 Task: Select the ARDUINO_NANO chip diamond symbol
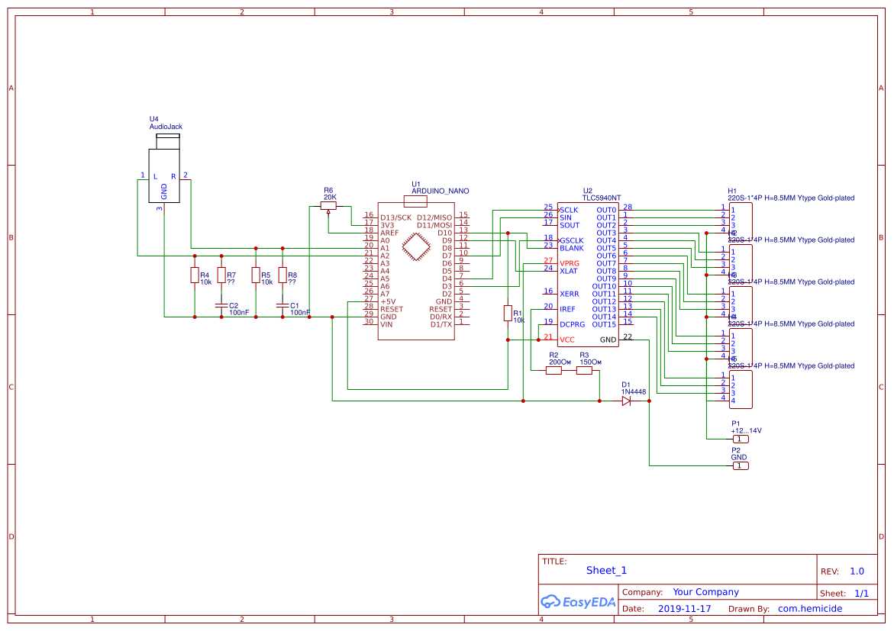point(416,246)
